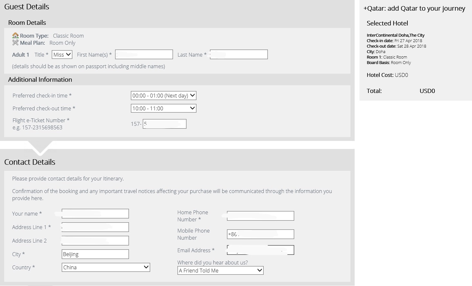Viewport: 472px width, 286px height.
Task: Click the Contact Details section heading
Action: click(30, 162)
